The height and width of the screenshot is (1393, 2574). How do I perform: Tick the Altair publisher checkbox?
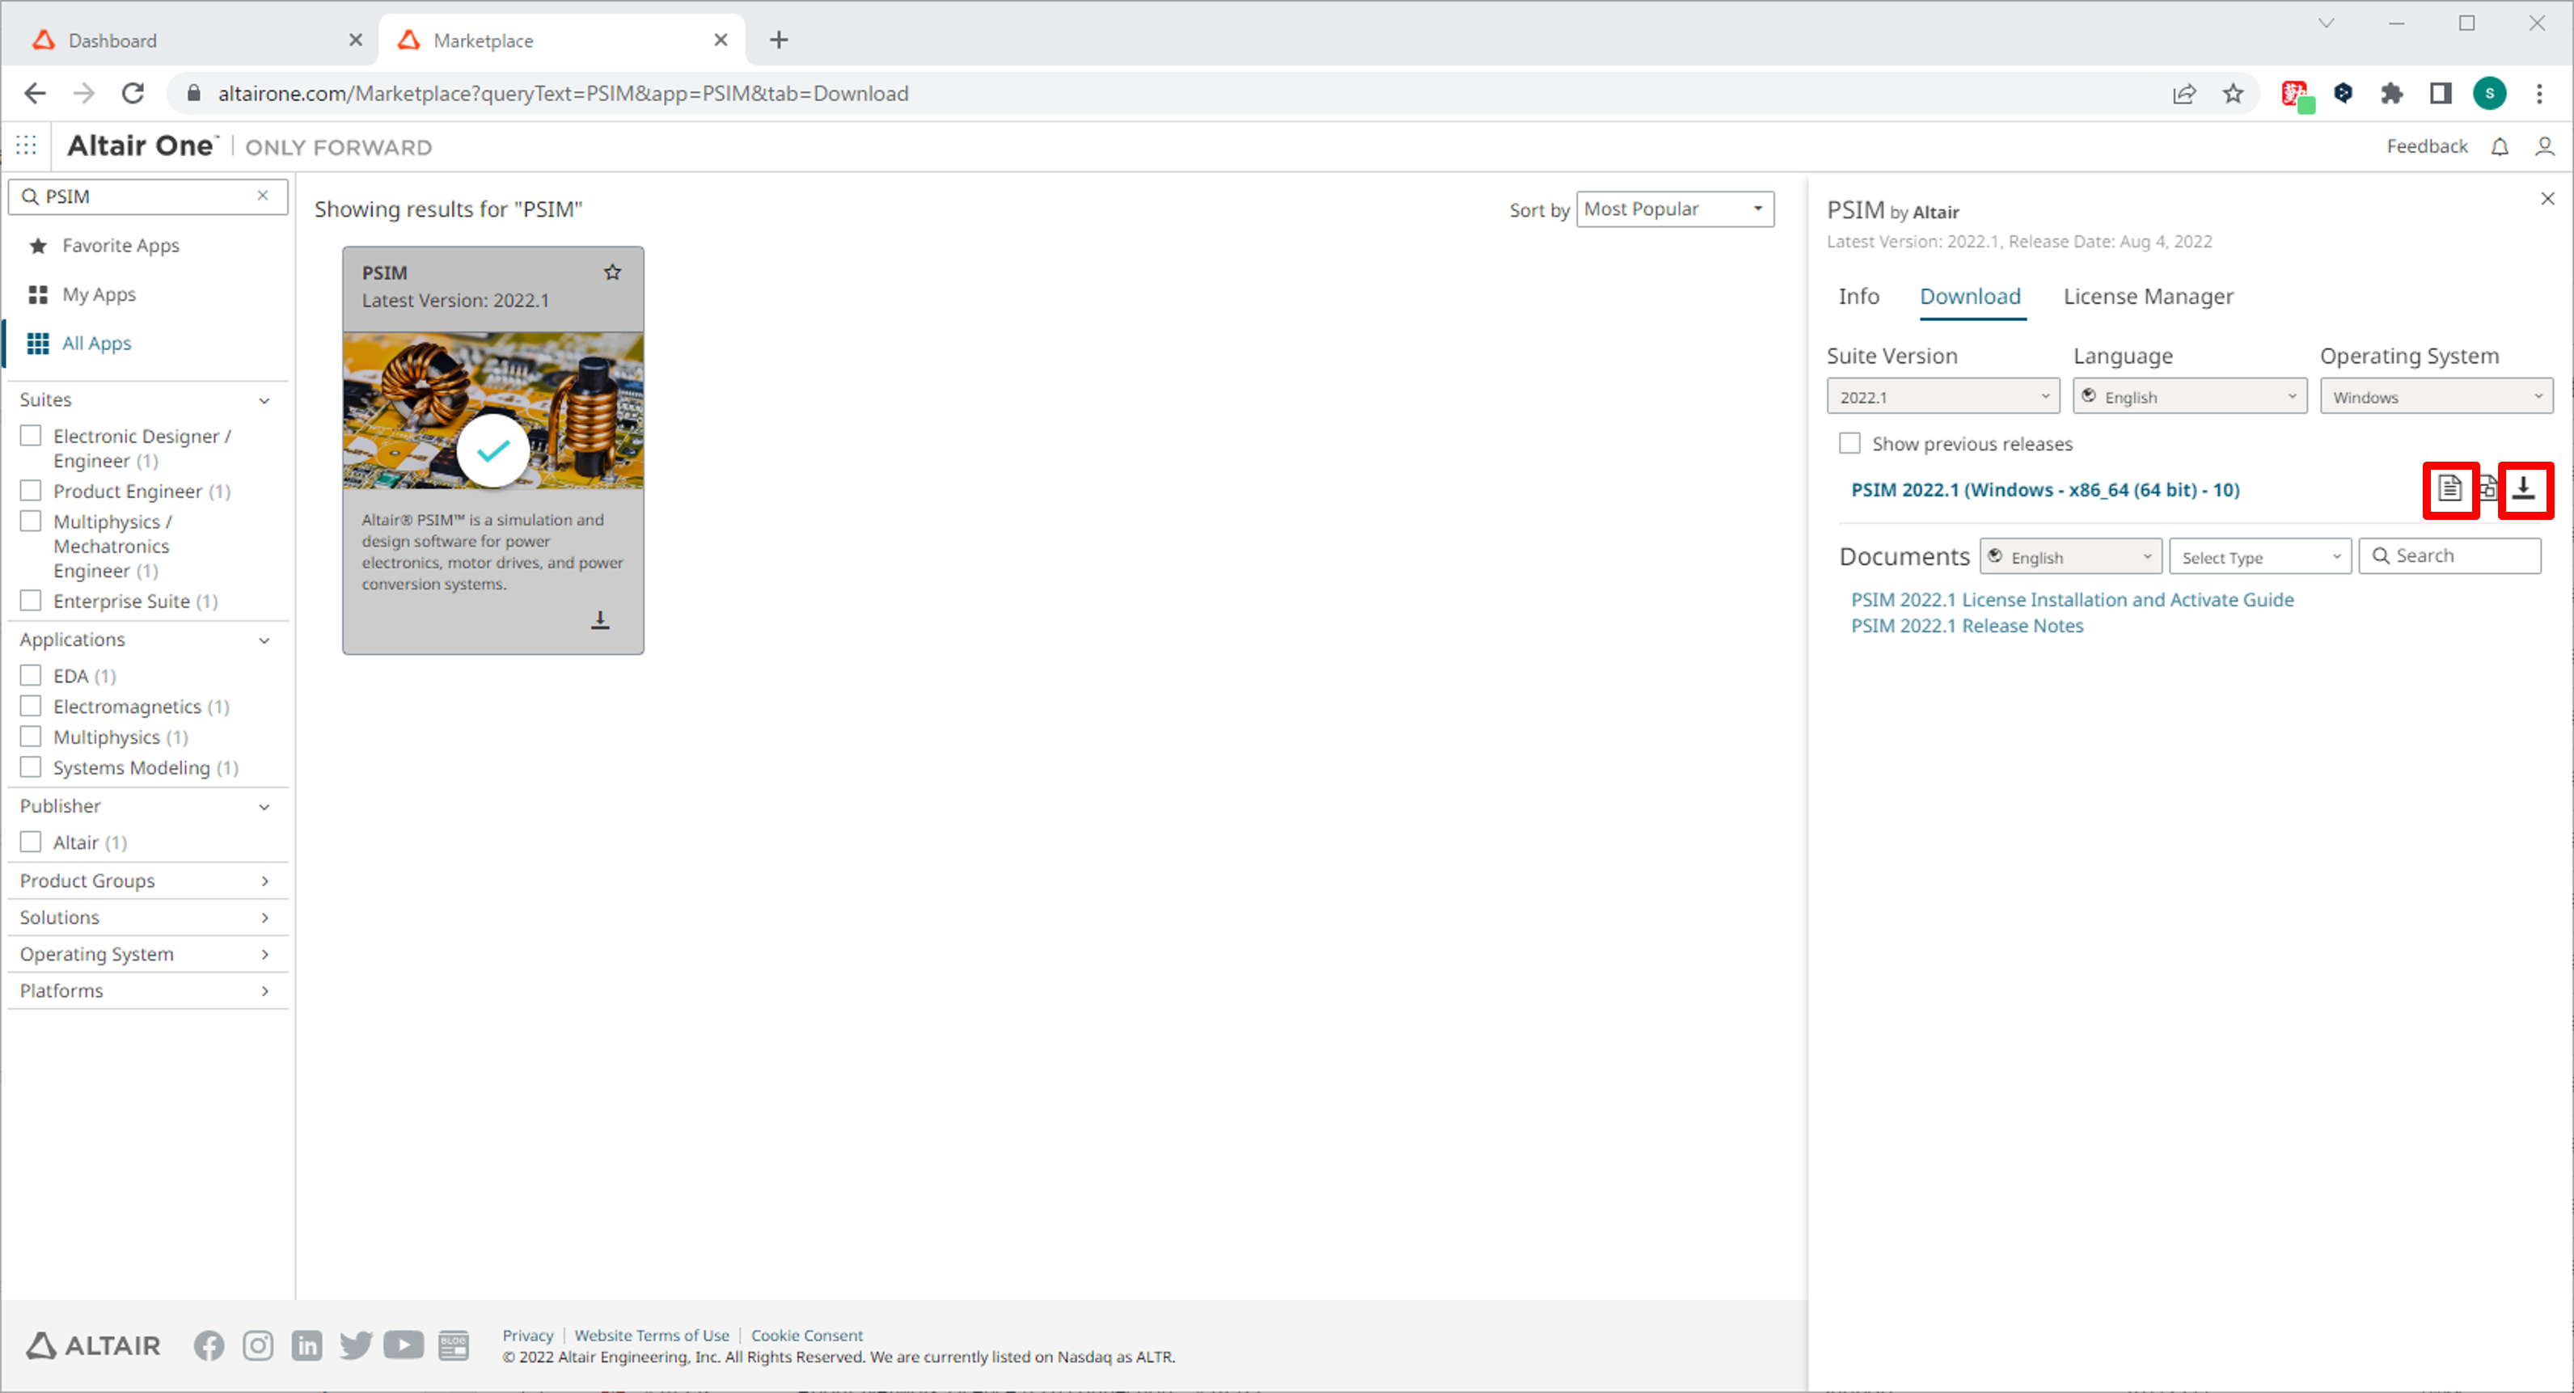click(31, 842)
